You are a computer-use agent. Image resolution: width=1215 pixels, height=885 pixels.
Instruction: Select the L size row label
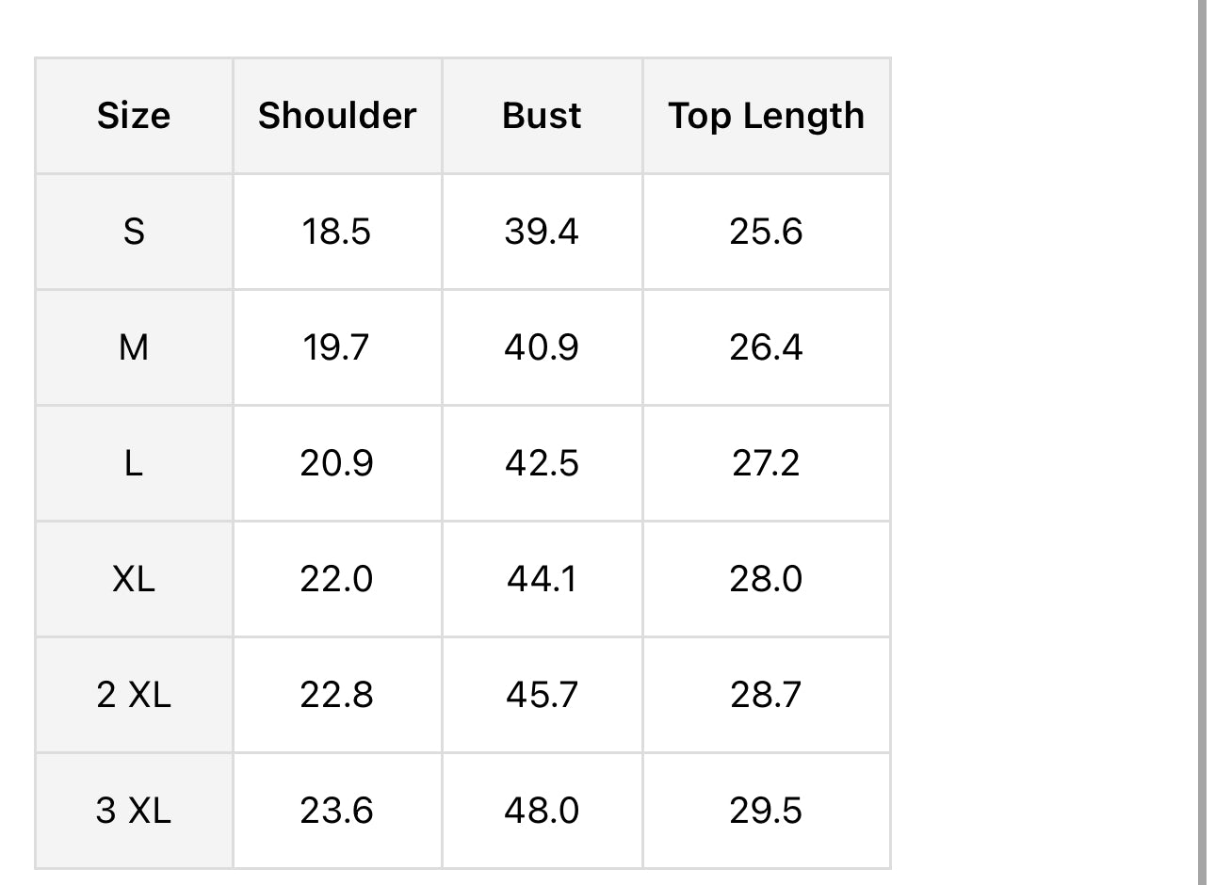(x=134, y=463)
